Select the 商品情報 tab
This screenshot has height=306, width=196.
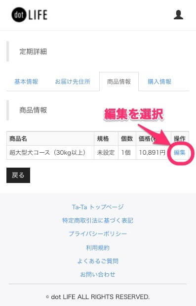click(119, 81)
